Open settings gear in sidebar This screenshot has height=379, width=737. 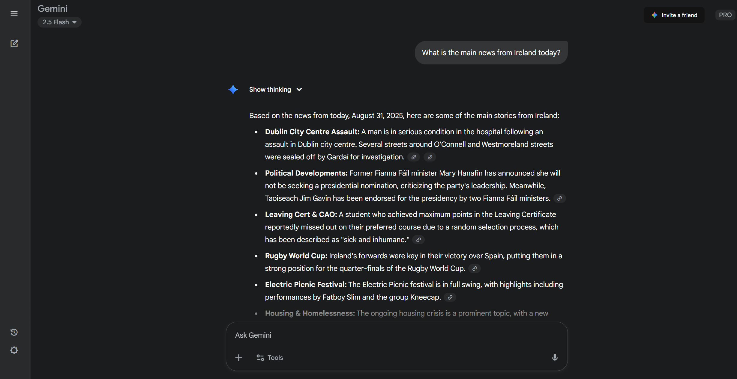pos(14,350)
